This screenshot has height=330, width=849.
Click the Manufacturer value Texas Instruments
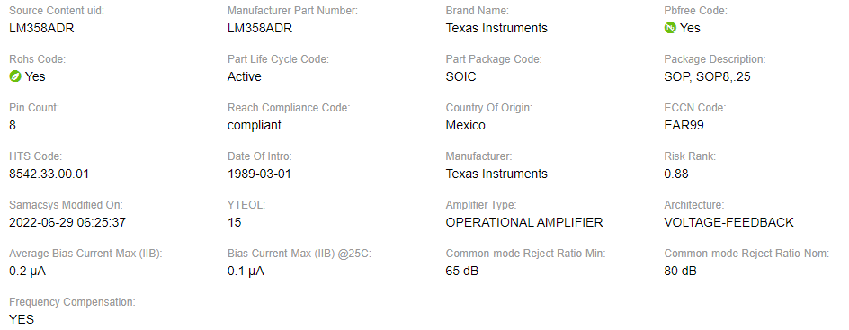pyautogui.click(x=496, y=174)
